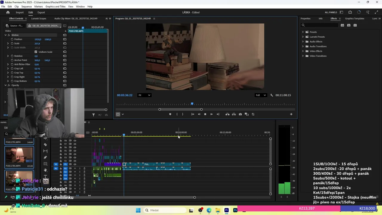Click the ALL PANELS workspace label

(331, 12)
